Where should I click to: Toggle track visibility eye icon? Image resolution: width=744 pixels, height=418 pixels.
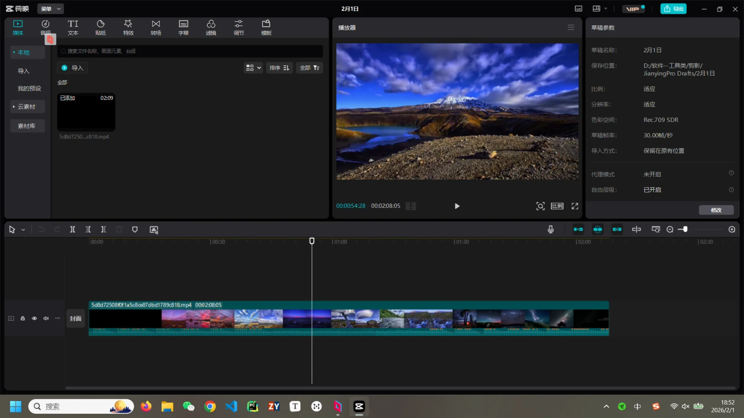34,318
